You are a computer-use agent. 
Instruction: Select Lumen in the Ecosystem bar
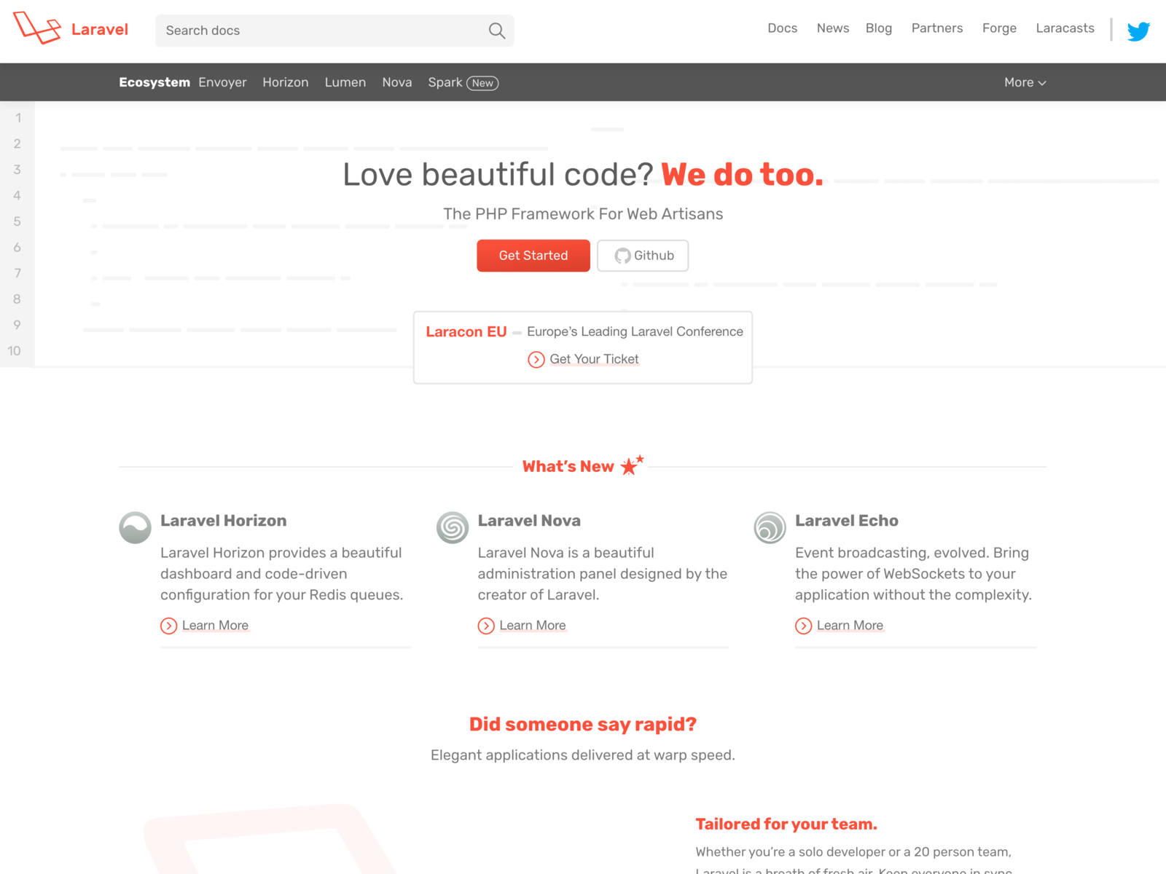[345, 82]
